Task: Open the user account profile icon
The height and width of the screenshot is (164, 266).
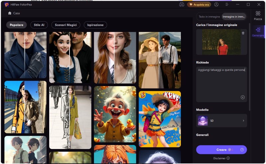Action: [x=216, y=5]
